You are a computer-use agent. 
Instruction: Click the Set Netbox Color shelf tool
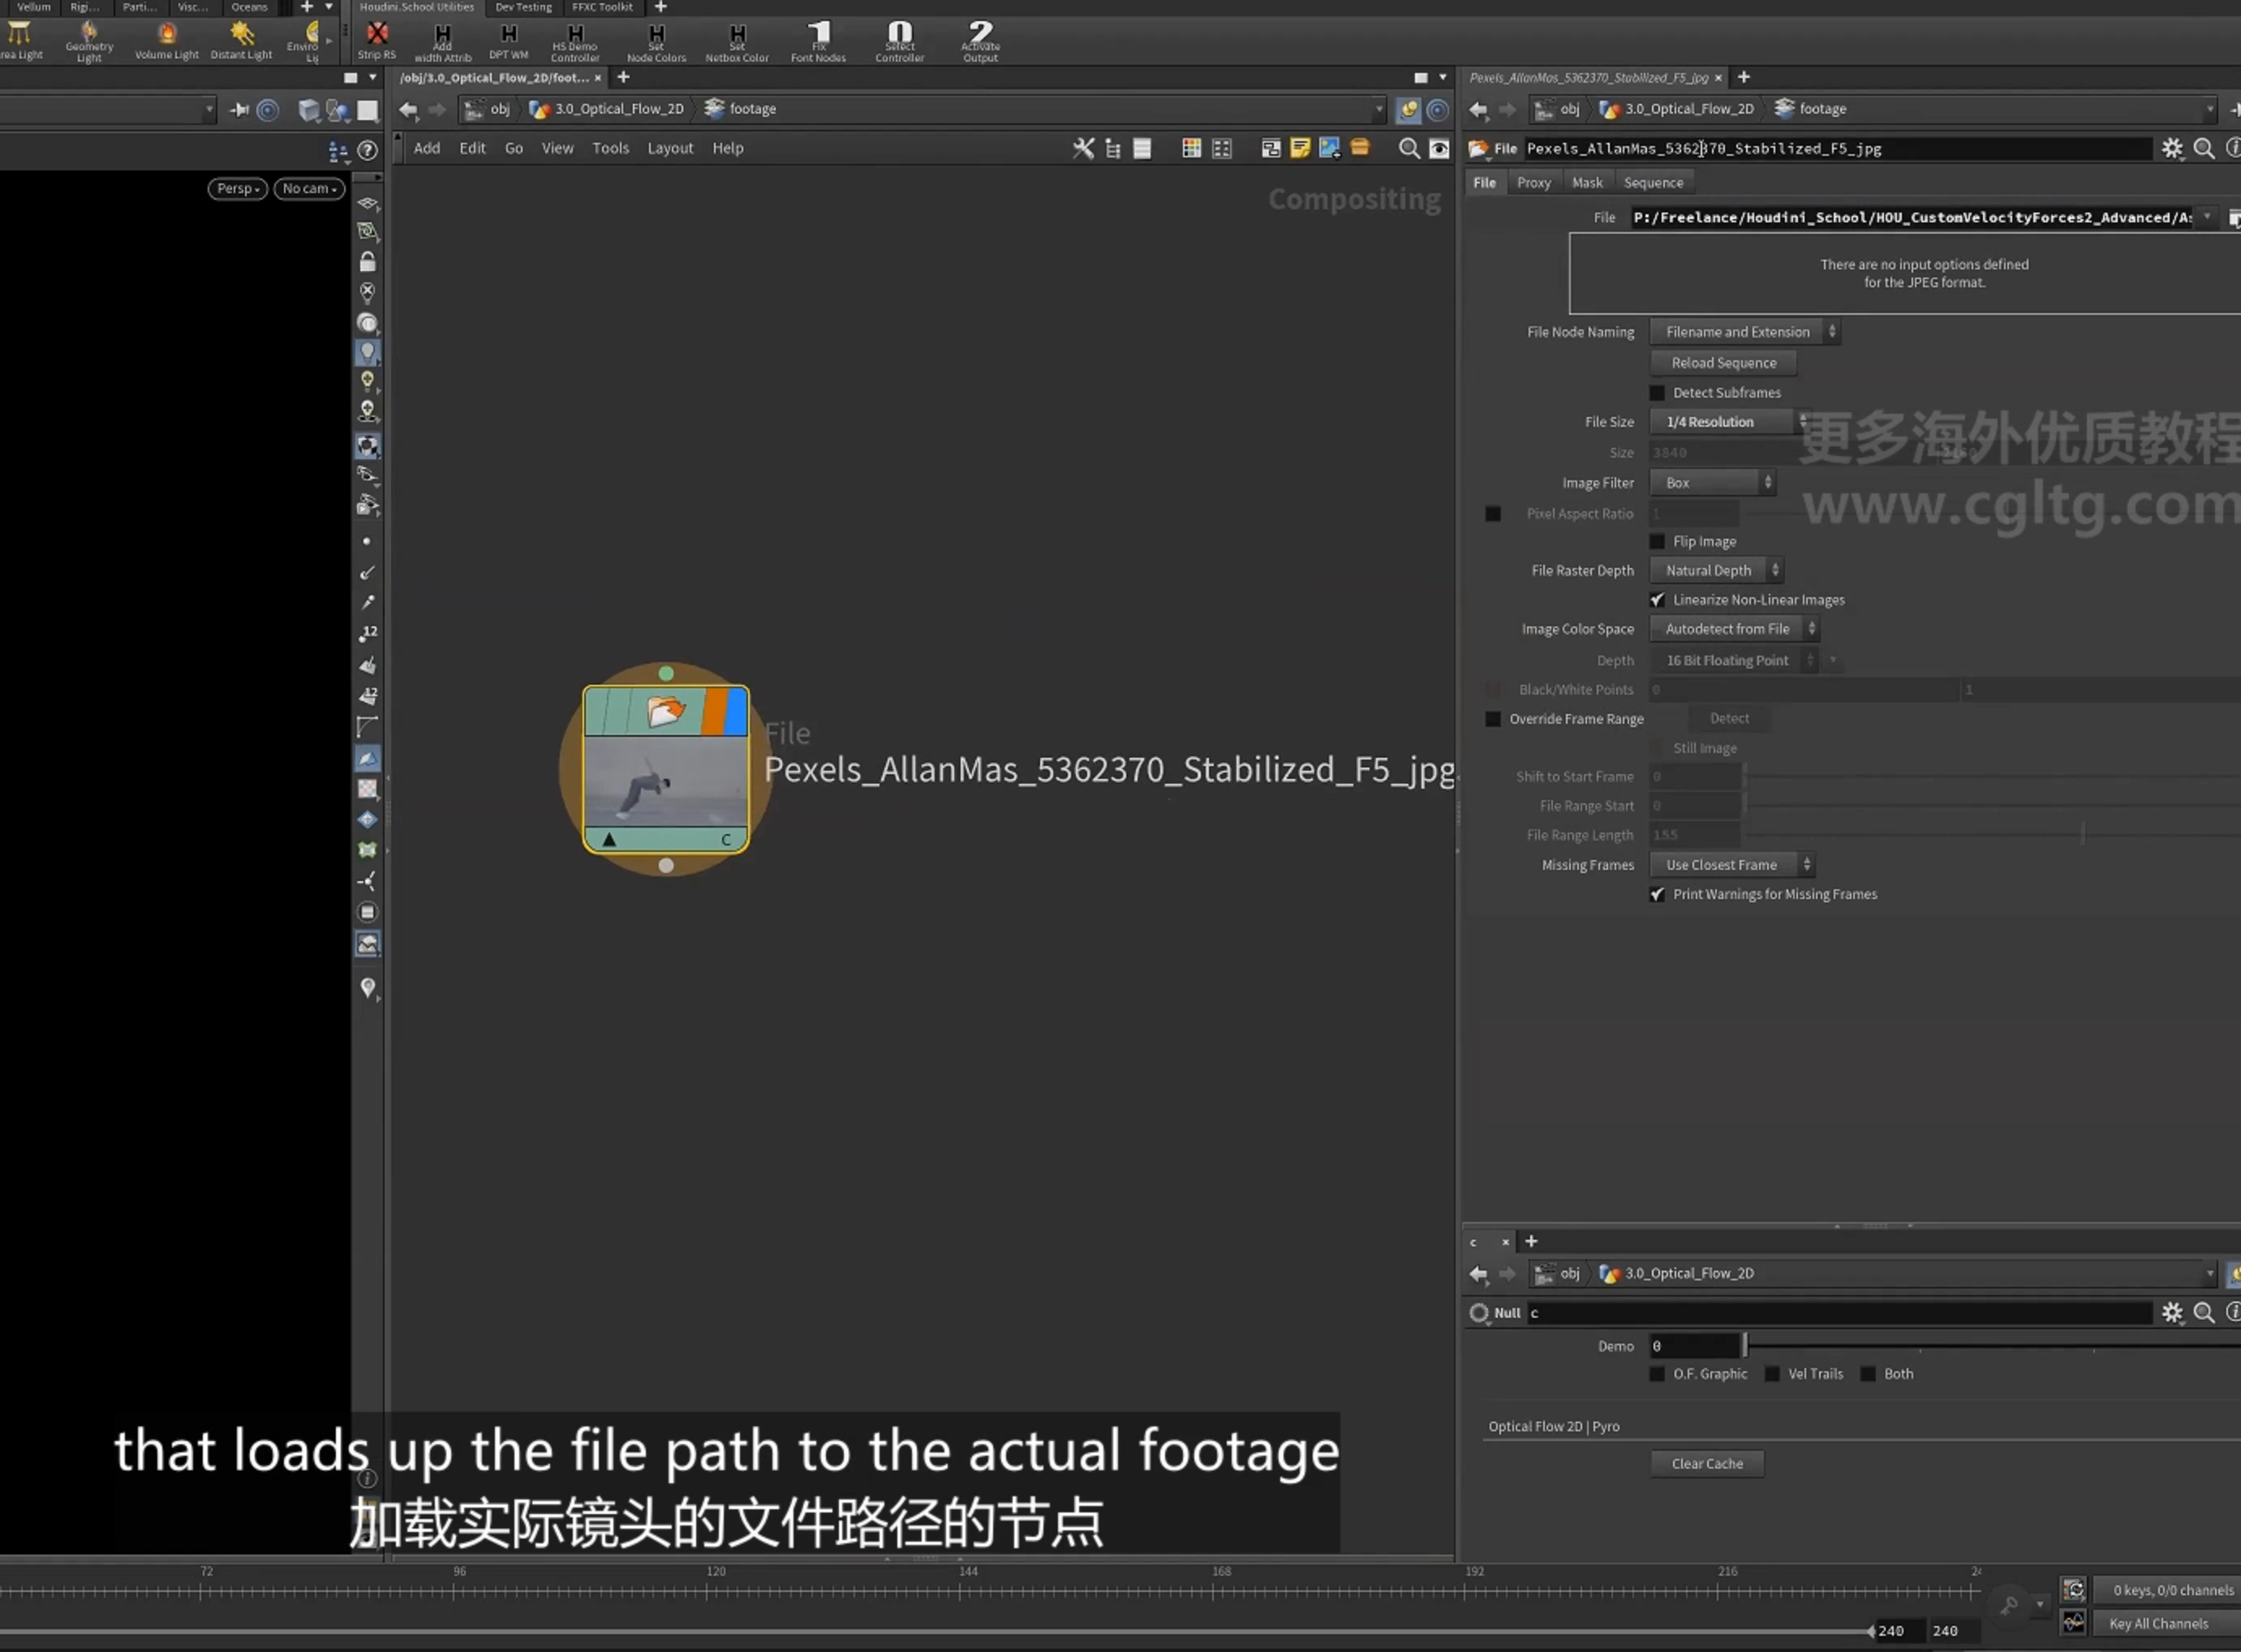point(737,41)
